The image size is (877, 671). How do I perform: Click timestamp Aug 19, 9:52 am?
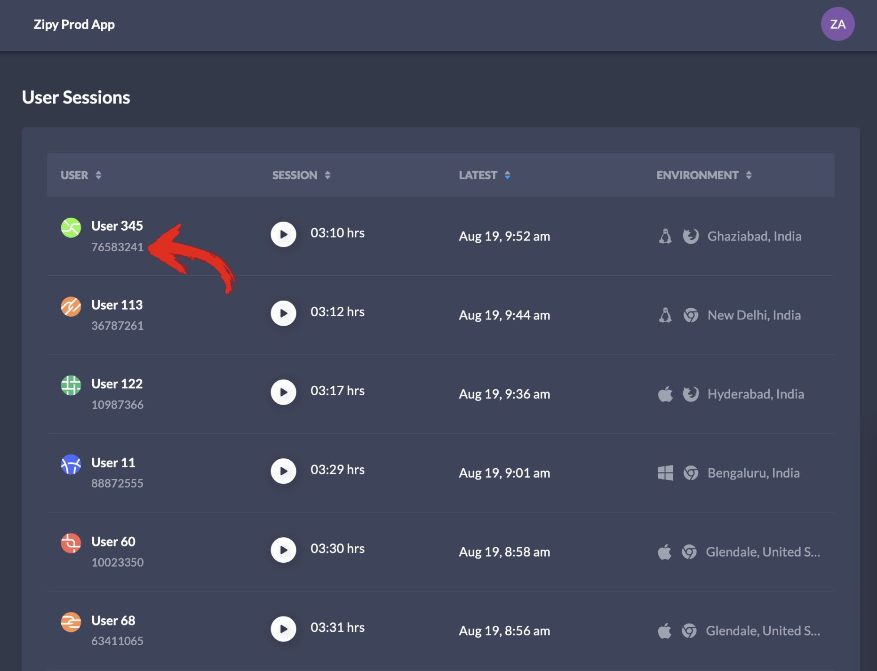(x=504, y=236)
